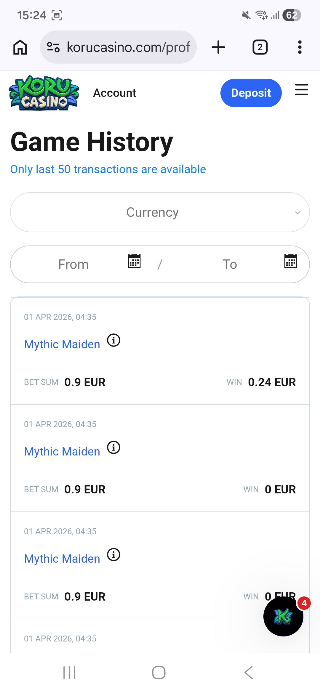Open the browser three-dot menu
The height and width of the screenshot is (693, 320).
[300, 47]
